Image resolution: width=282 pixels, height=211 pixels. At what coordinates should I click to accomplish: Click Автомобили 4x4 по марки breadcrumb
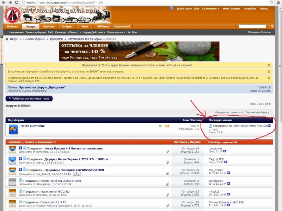85,39
